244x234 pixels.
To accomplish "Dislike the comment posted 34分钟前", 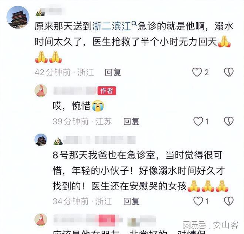I will click(x=228, y=201).
